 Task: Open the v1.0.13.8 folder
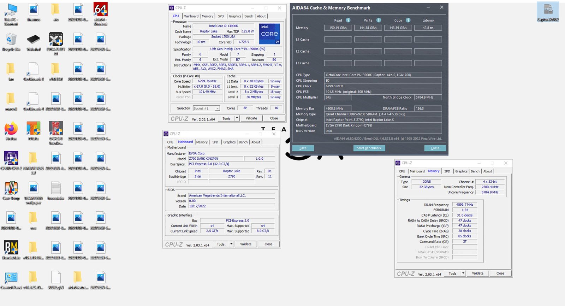(56, 72)
